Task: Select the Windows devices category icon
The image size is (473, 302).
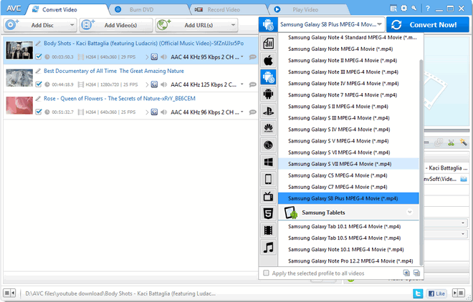Action: 268,162
